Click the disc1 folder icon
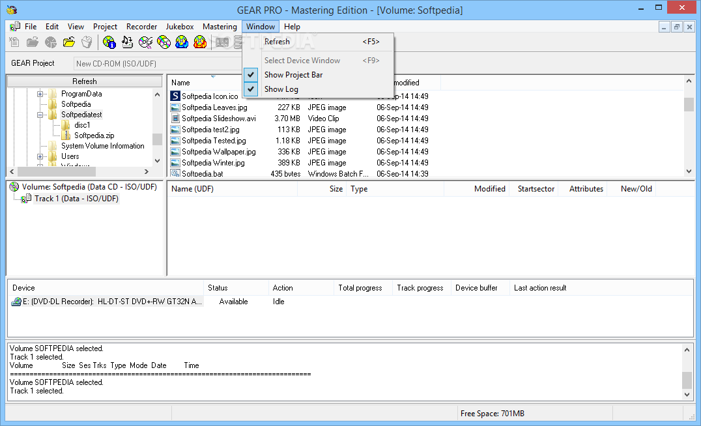Viewport: 701px width, 426px height. coord(66,124)
